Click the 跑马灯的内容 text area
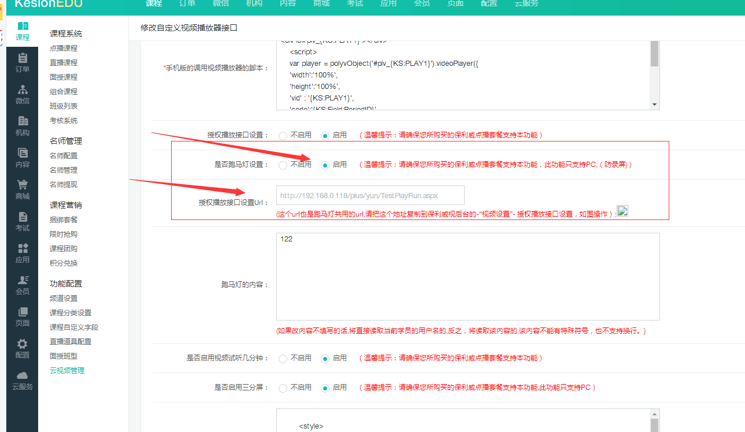Image resolution: width=745 pixels, height=432 pixels. point(468,277)
